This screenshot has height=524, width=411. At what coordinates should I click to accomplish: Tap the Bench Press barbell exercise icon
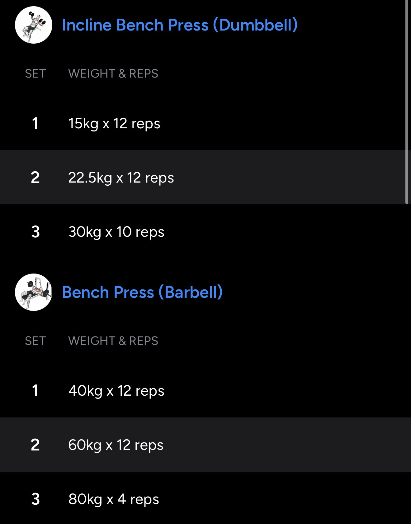click(34, 292)
